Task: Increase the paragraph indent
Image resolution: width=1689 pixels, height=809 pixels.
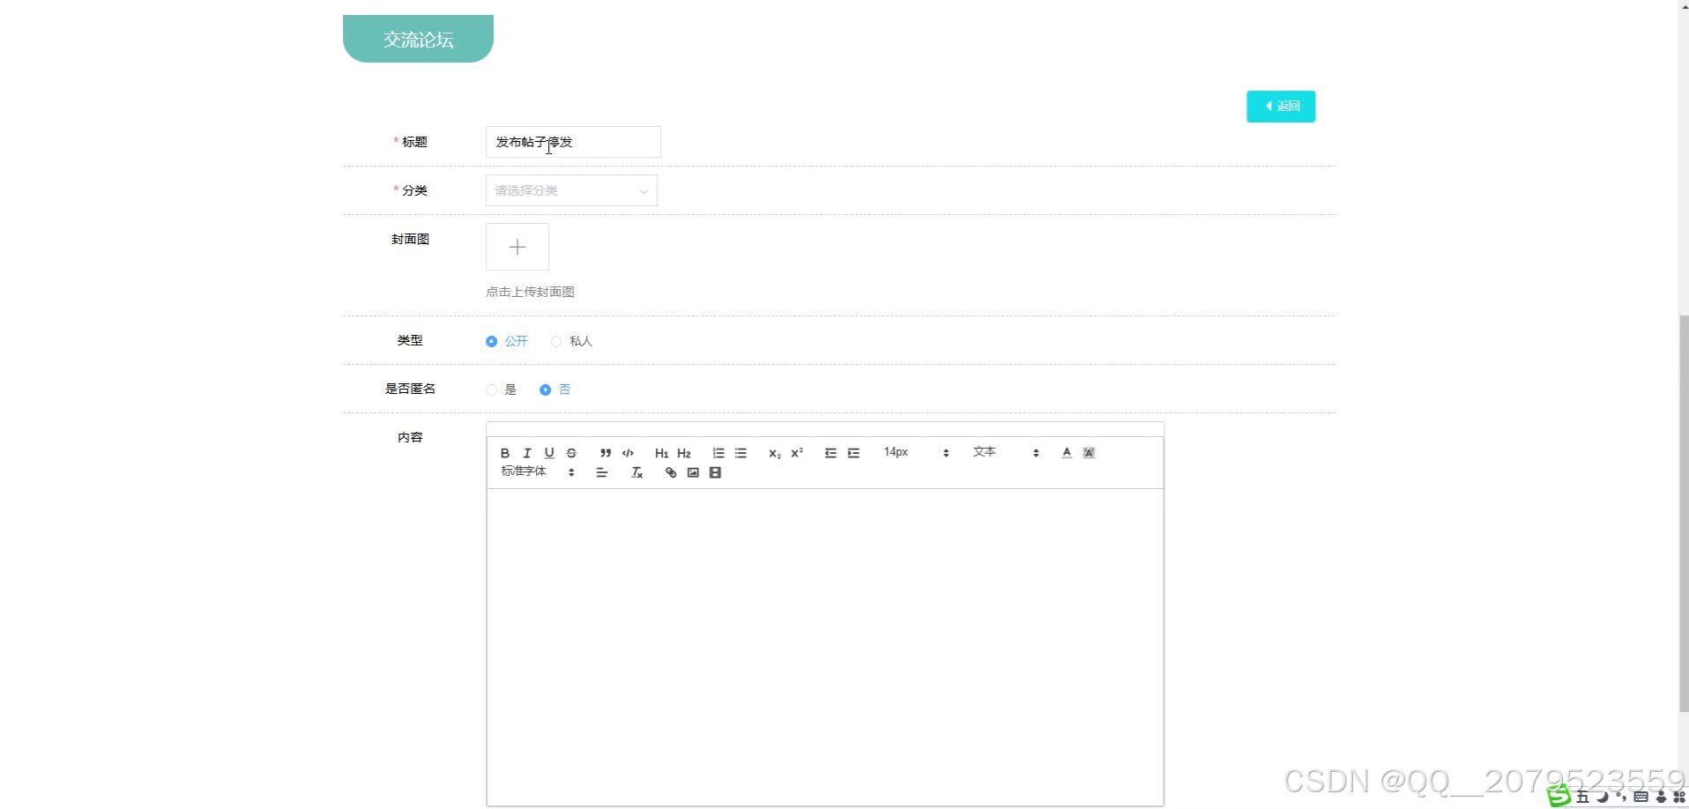Action: click(x=853, y=453)
